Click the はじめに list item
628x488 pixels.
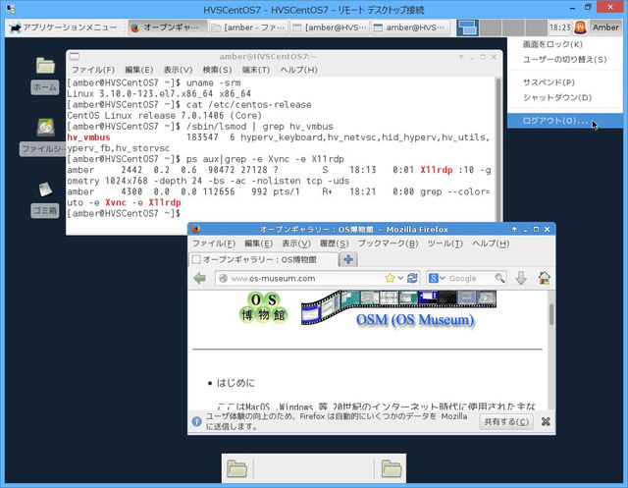pyautogui.click(x=235, y=383)
